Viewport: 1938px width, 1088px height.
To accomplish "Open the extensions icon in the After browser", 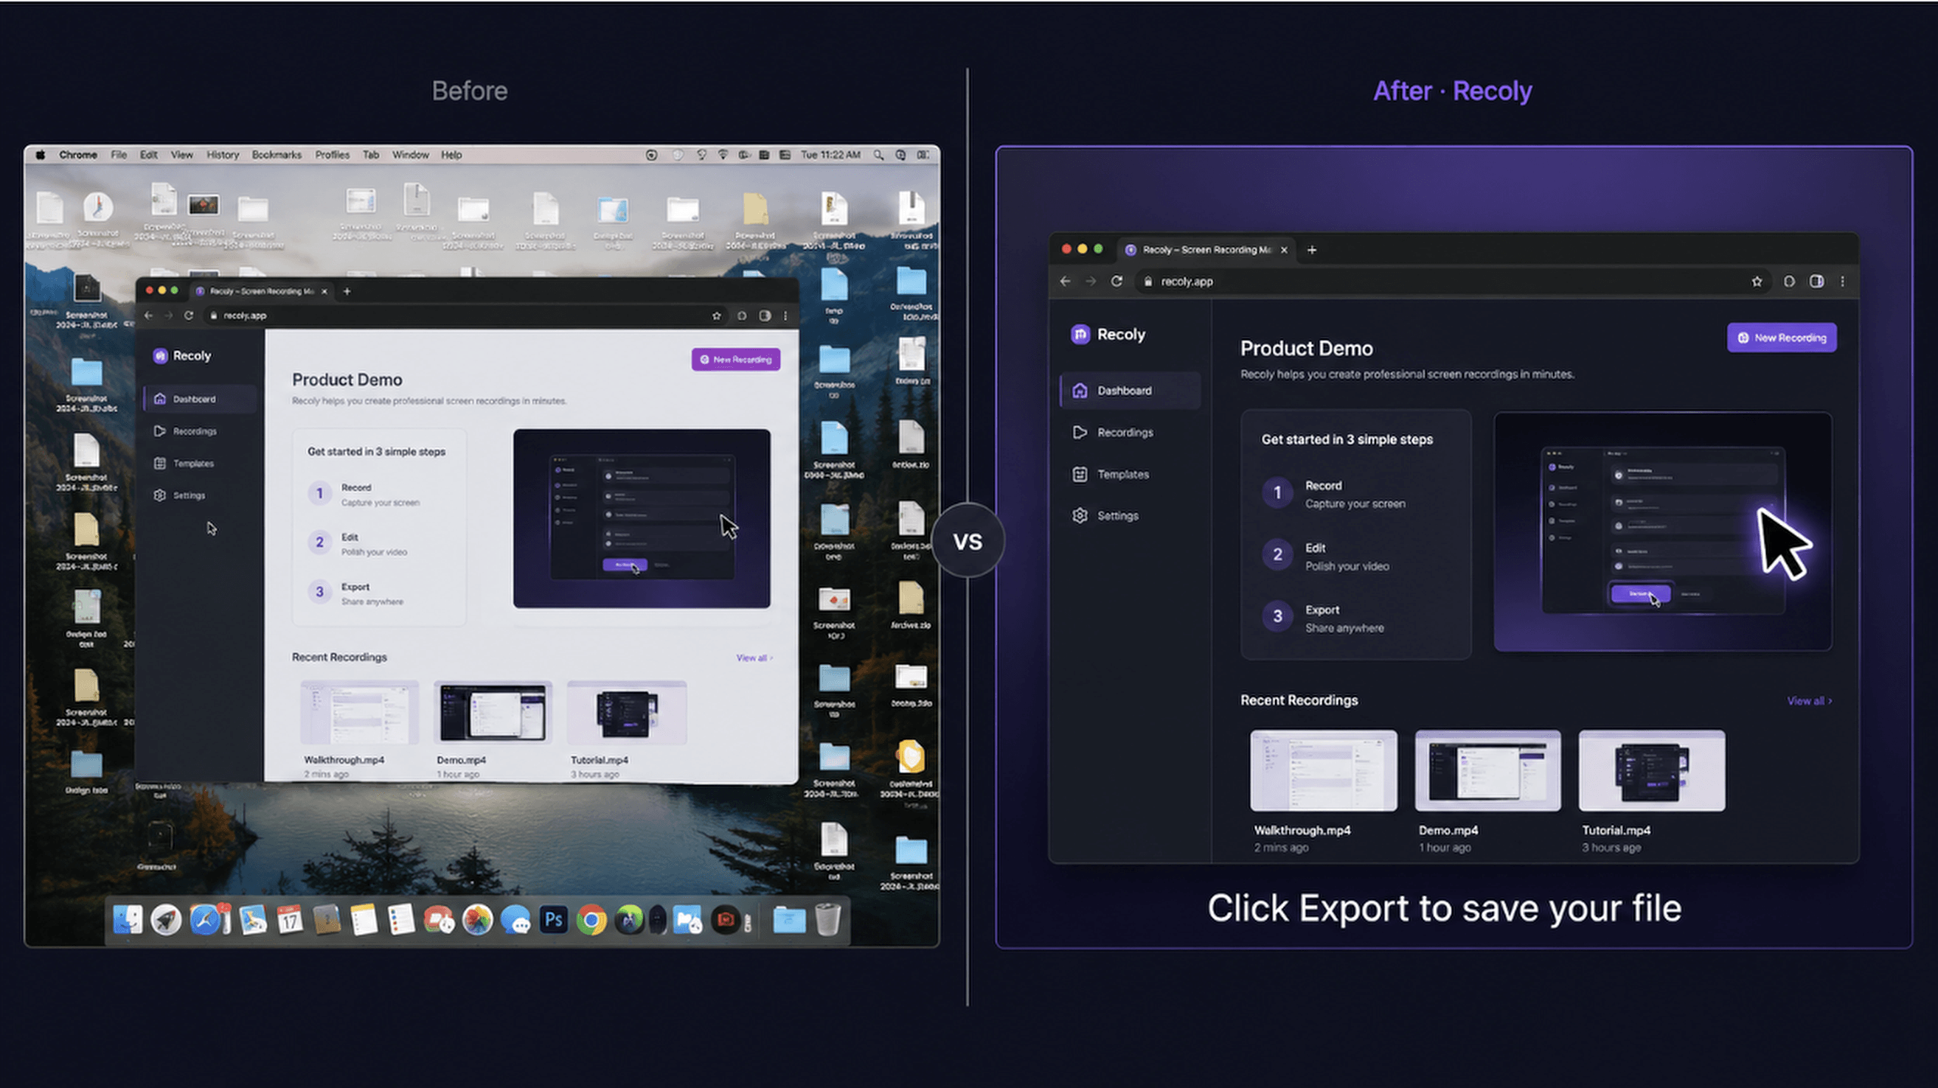I will click(1789, 281).
